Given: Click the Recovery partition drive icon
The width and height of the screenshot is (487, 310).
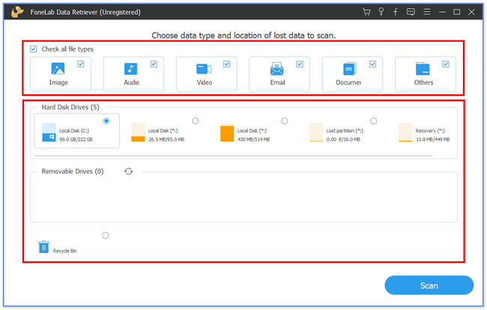Looking at the screenshot, I should click(405, 133).
